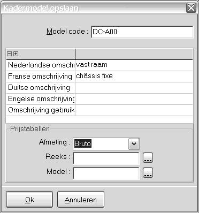
Task: Focus the Reeks text field
Action: click(106, 158)
